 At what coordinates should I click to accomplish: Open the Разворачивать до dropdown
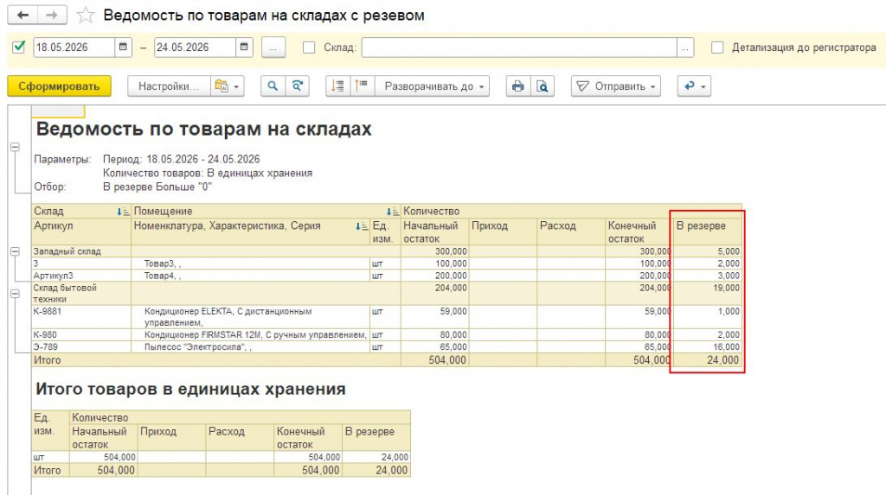pyautogui.click(x=433, y=86)
